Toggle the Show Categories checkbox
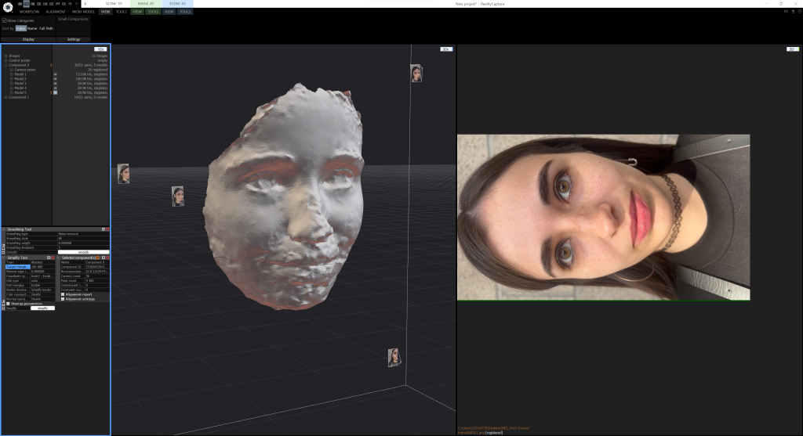Screen dimensions: 803x436 [4, 20]
